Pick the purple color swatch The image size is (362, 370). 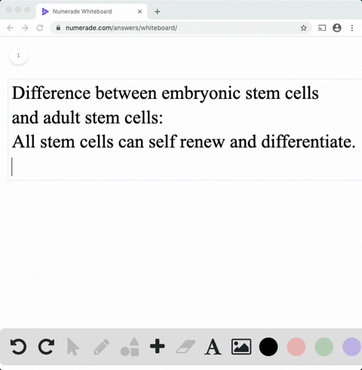pos(351,347)
